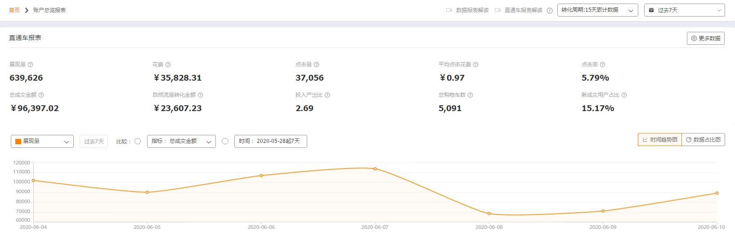The height and width of the screenshot is (250, 735).
Task: Click the info icon beside 转化周期 dropdown
Action: click(550, 11)
